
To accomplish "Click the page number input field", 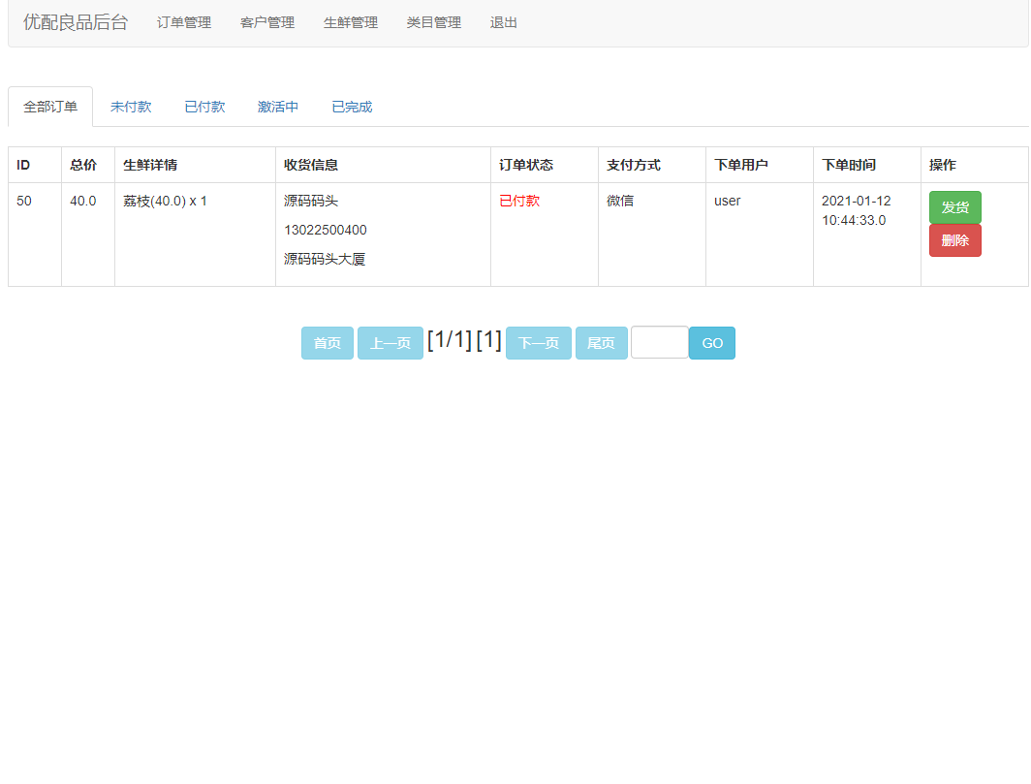I will [x=659, y=342].
